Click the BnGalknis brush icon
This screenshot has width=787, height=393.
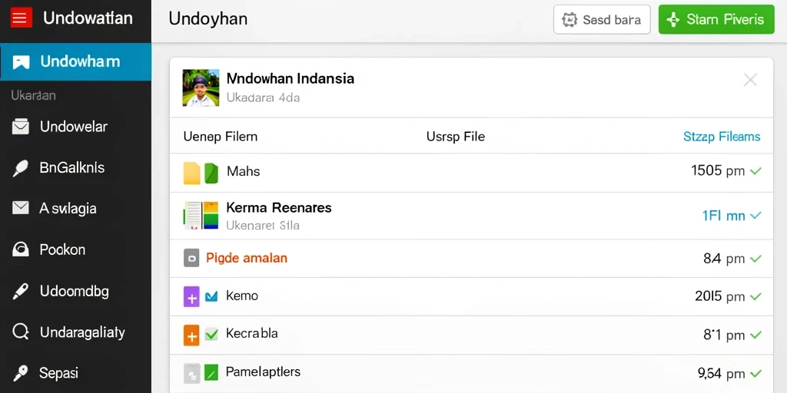(21, 168)
